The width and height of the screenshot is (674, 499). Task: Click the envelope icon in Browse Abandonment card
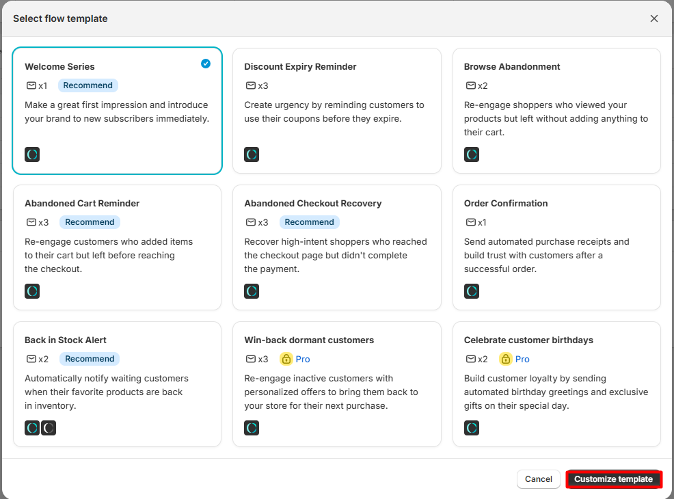point(471,85)
